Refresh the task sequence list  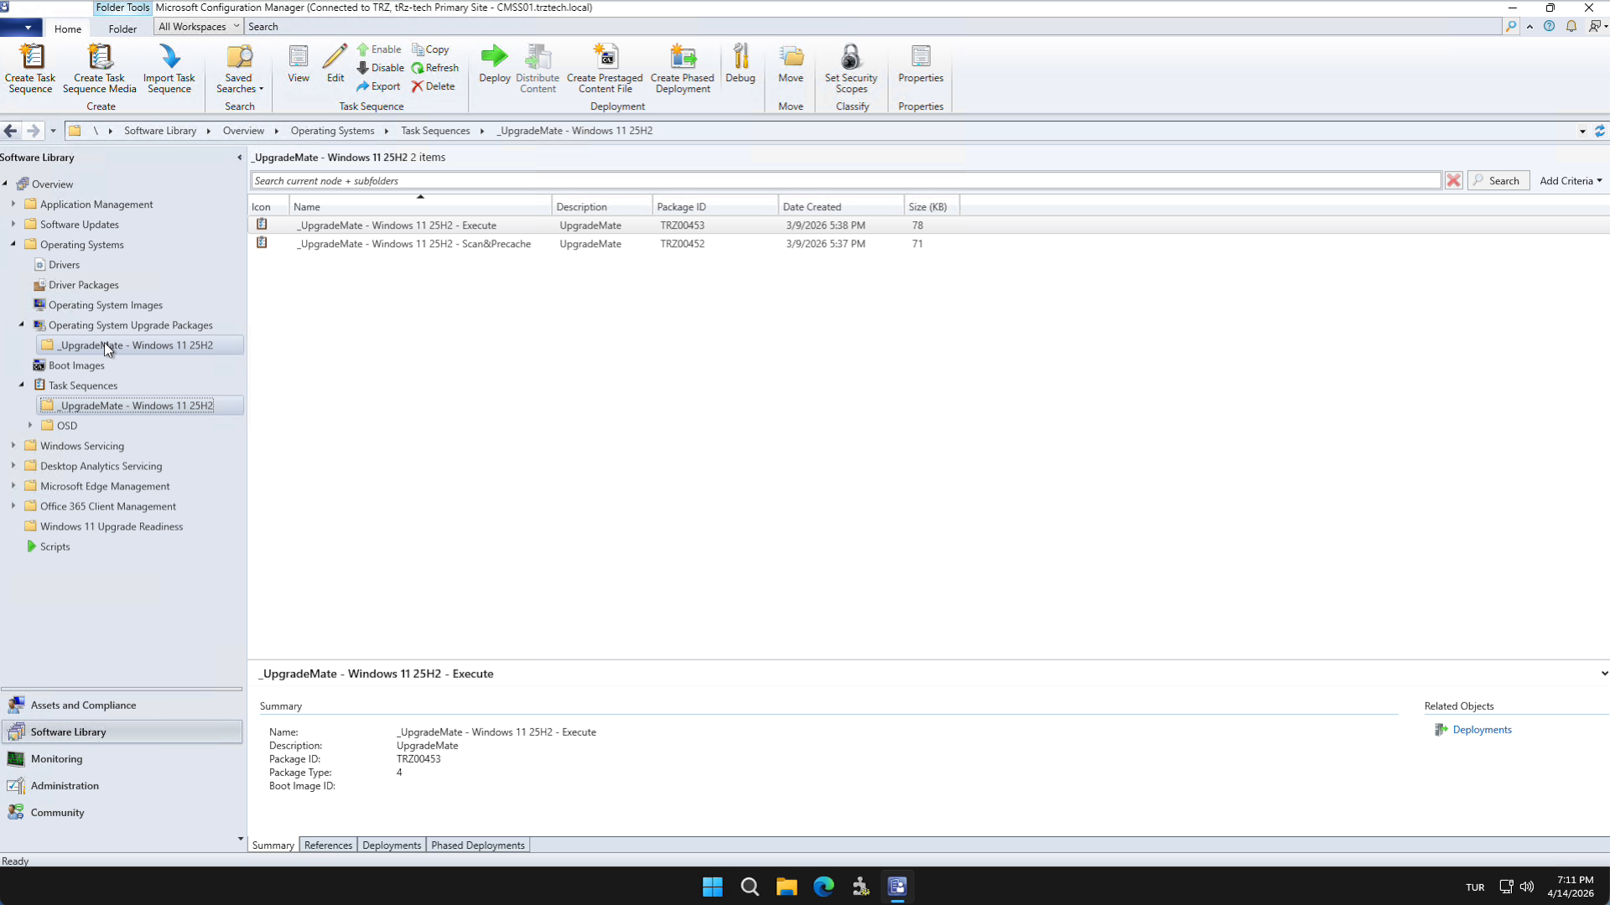[x=435, y=68]
